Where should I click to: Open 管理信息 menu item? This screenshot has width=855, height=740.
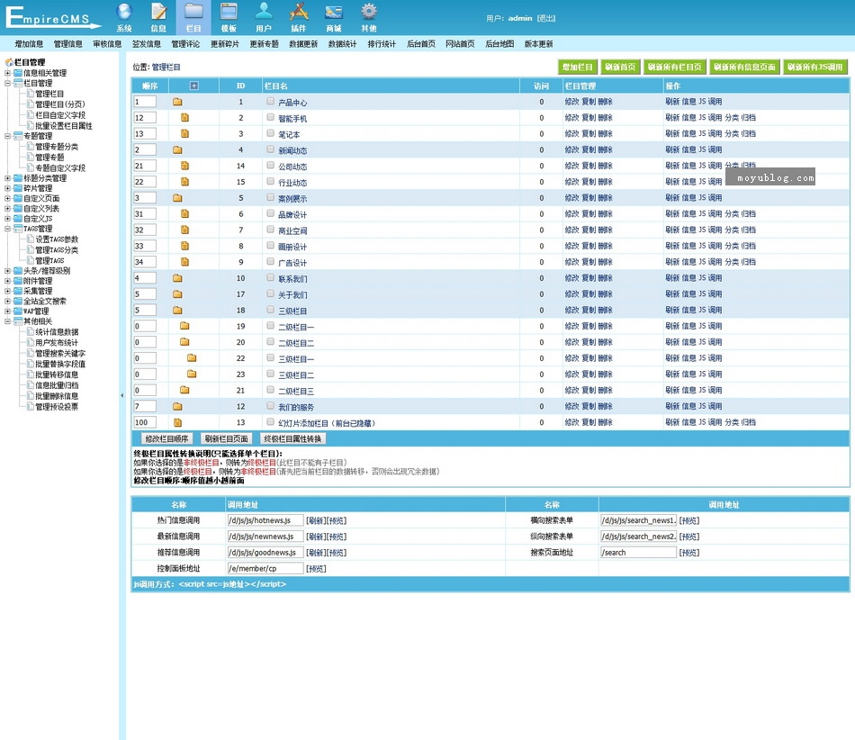click(x=68, y=44)
